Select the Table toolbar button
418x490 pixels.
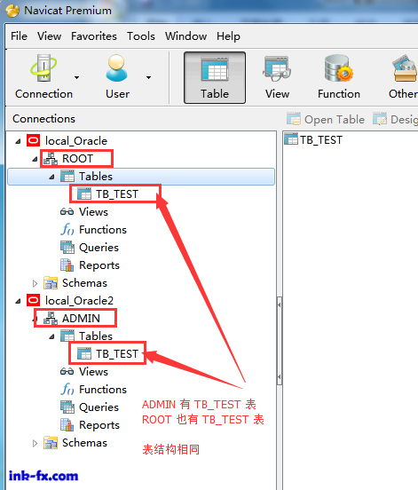tap(215, 77)
